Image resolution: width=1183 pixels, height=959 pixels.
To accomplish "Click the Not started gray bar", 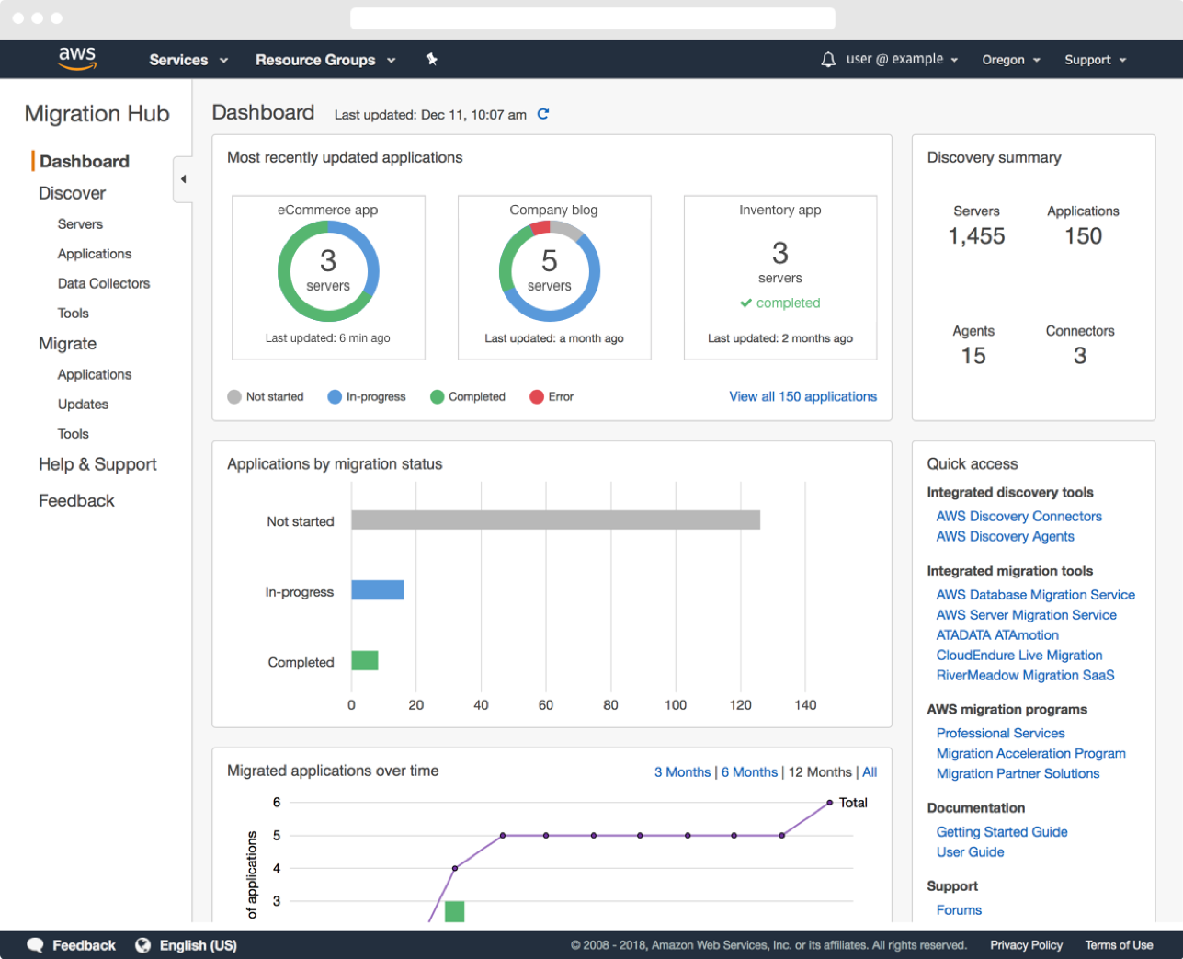I will tap(555, 520).
